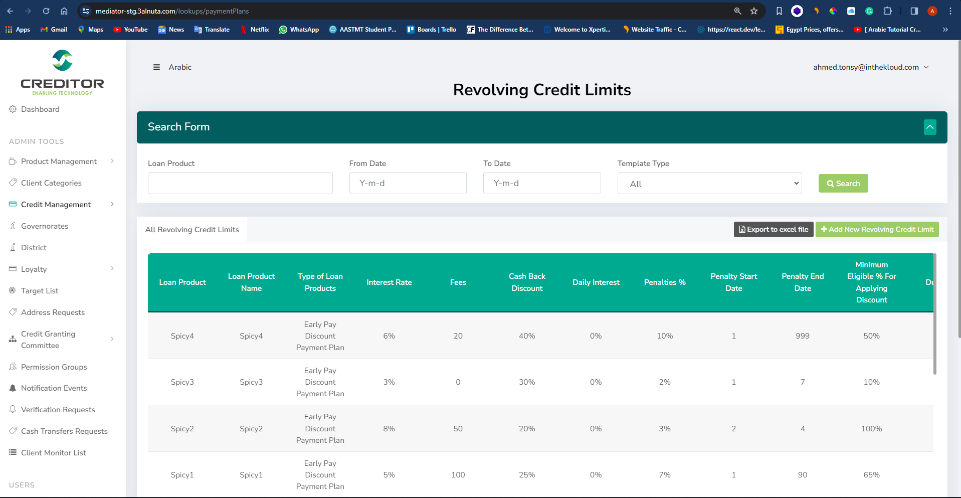Click the green Search button
961x498 pixels.
pyautogui.click(x=843, y=184)
